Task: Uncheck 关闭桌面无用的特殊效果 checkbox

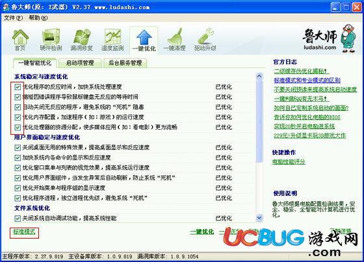Action: pyautogui.click(x=18, y=148)
